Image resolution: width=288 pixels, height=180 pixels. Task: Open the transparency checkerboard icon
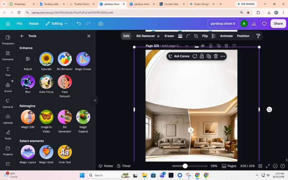(x=214, y=36)
